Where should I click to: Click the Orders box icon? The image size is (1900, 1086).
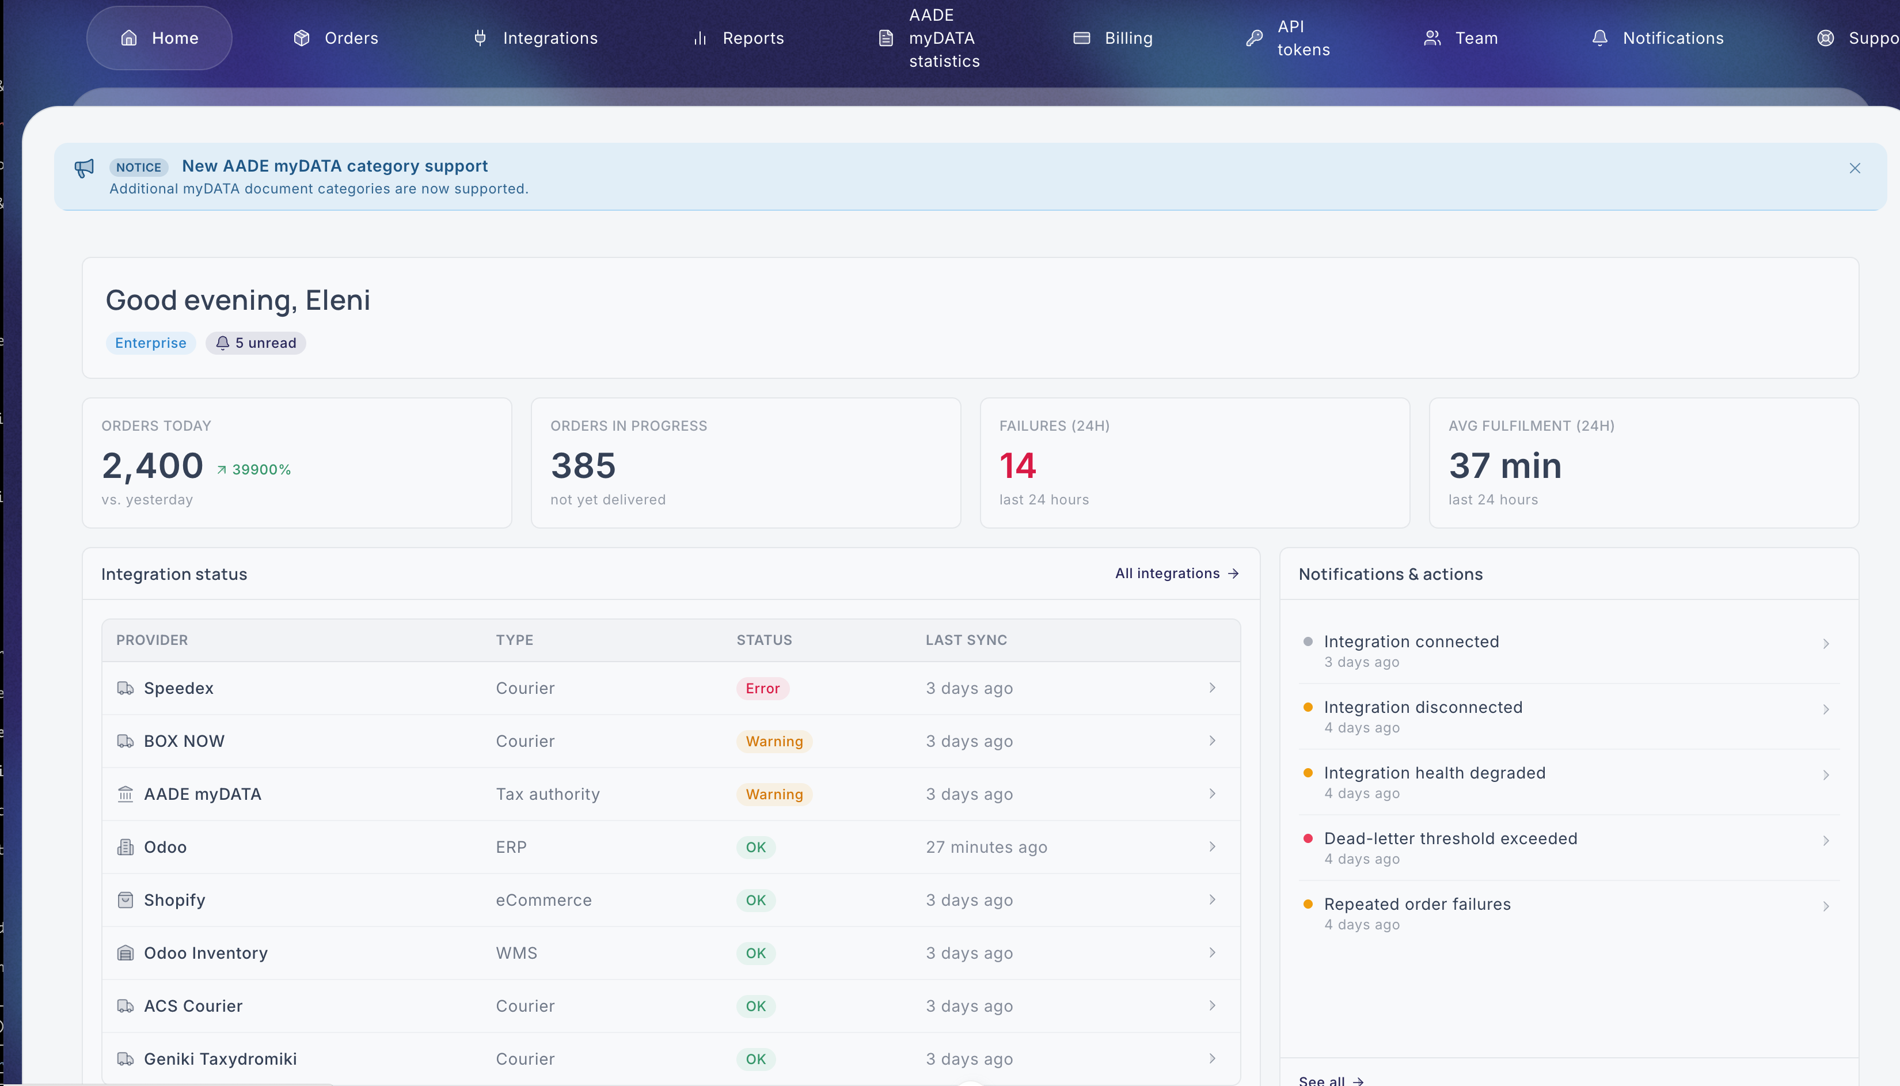coord(301,38)
